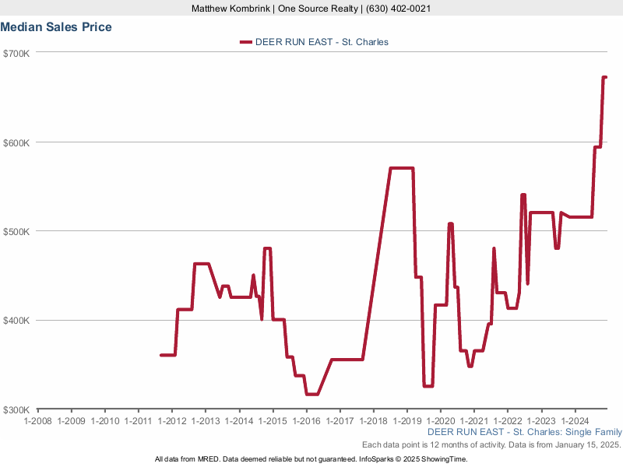Screen dimensions: 623x467
Task: Click the 1-2016 x-axis label
Action: 306,421
